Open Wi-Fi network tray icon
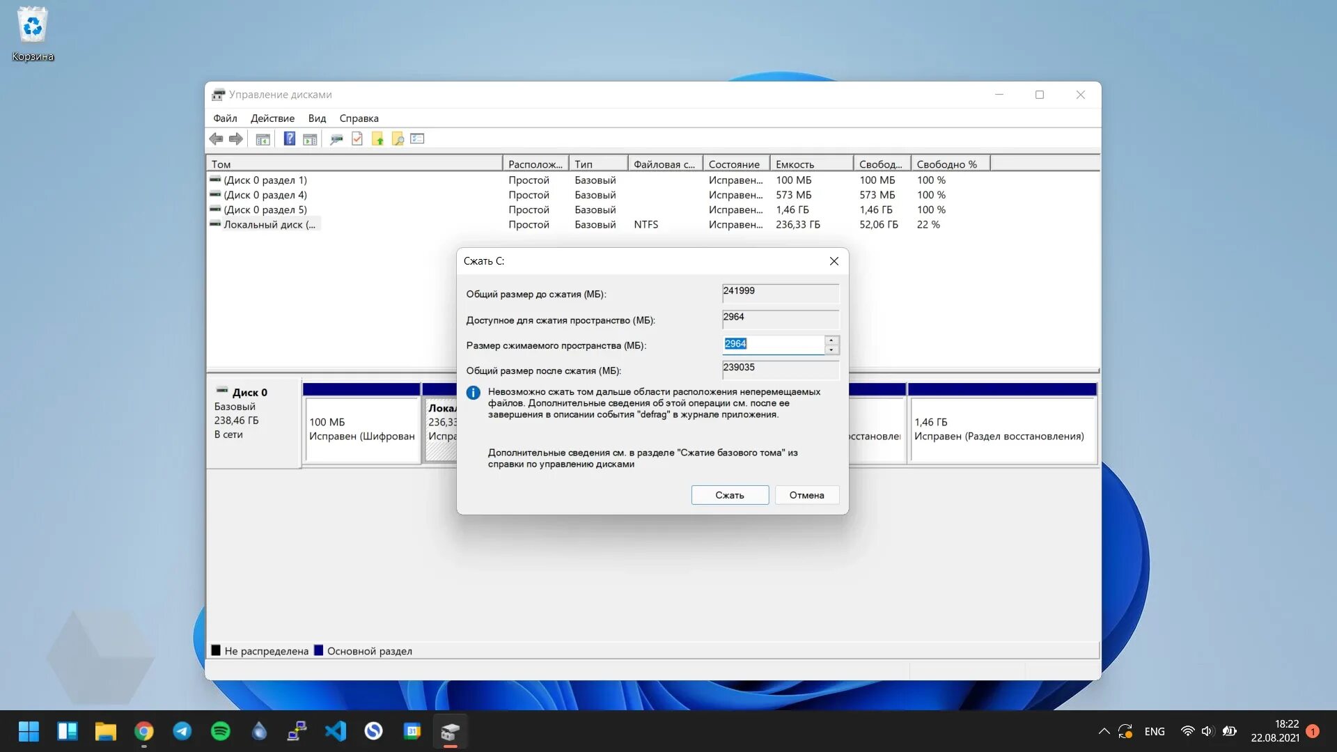Screen dimensions: 1337x752 1188,731
